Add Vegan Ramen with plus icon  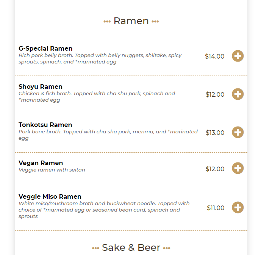[x=238, y=168]
